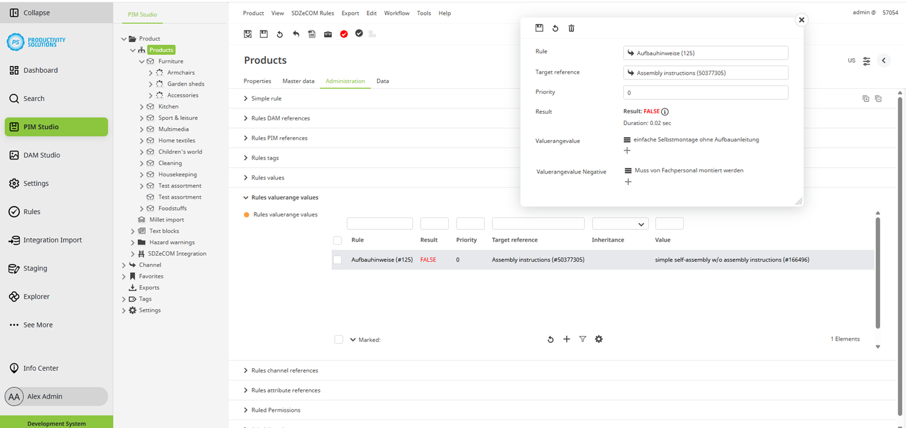906x428 pixels.
Task: Expand the Kitchen tree node
Action: (x=142, y=107)
